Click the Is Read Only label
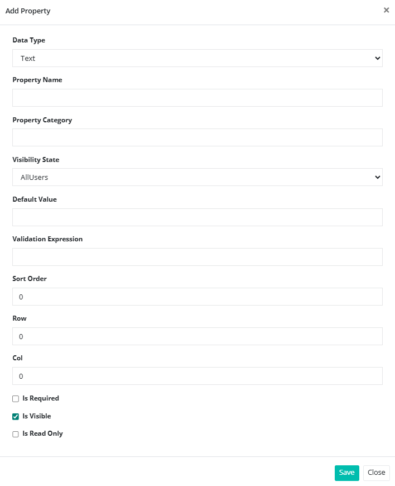The height and width of the screenshot is (486, 395). point(42,433)
